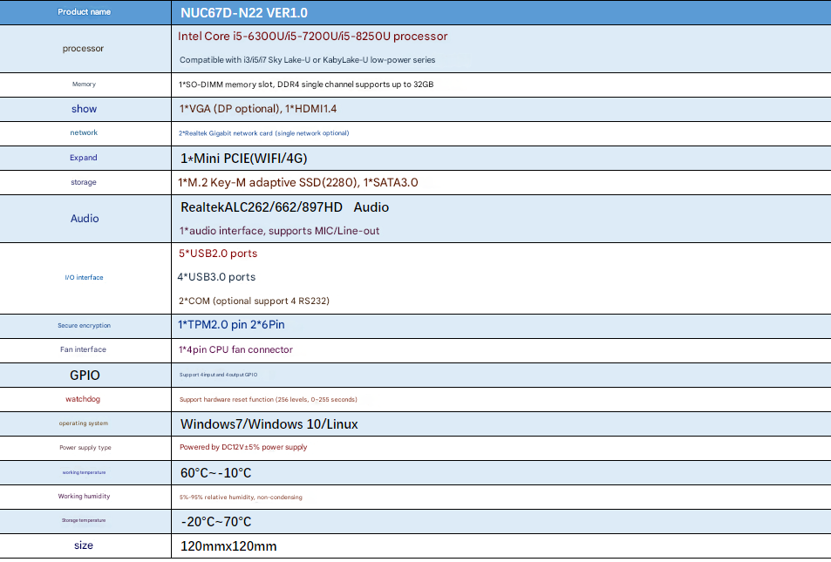This screenshot has width=831, height=562.
Task: Click the 'processor' row label
Action: click(83, 48)
